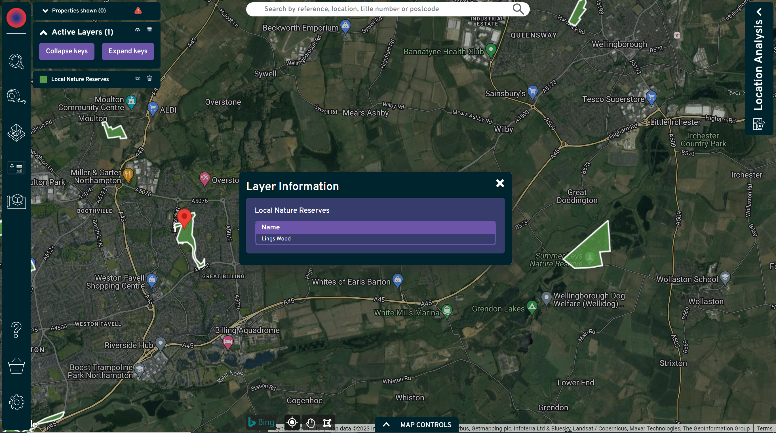Open the property search magnifier in sidebar
Image resolution: width=776 pixels, height=433 pixels.
[x=16, y=62]
